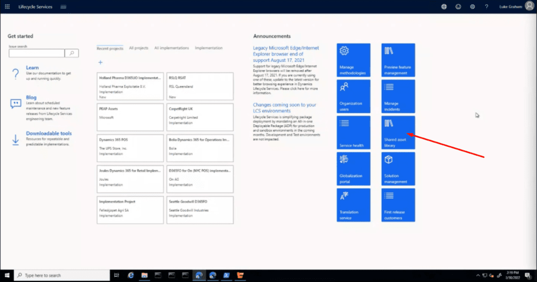Open the Translation service tile

(353, 205)
